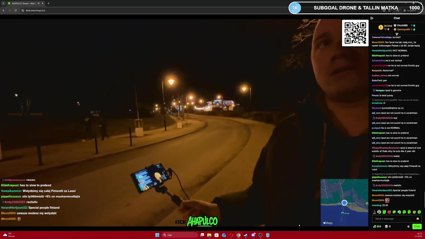Close the AHAPULCO Stream tab
The width and height of the screenshot is (425, 239).
(x=42, y=3)
